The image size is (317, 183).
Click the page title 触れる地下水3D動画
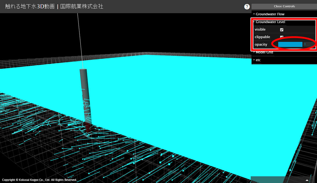point(30,6)
